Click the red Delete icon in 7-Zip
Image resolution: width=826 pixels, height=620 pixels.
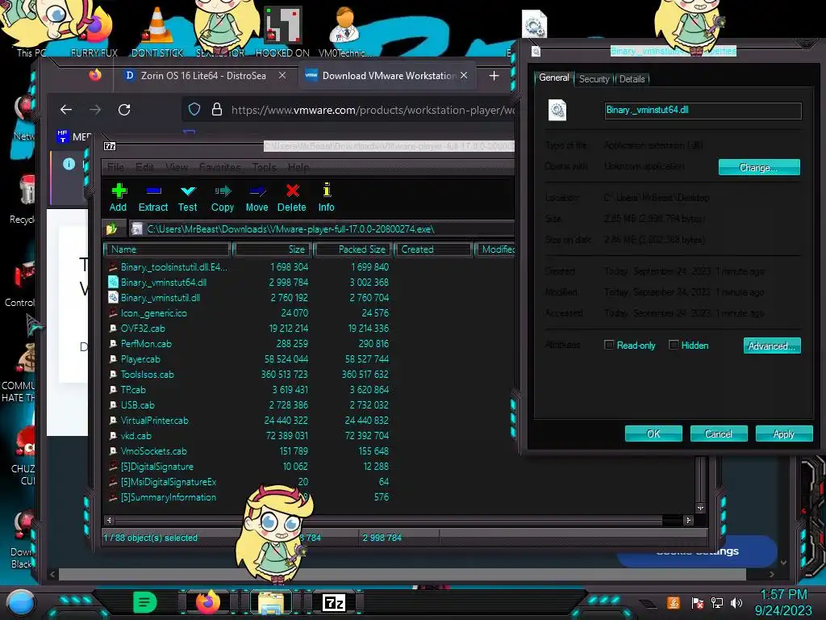pos(292,197)
